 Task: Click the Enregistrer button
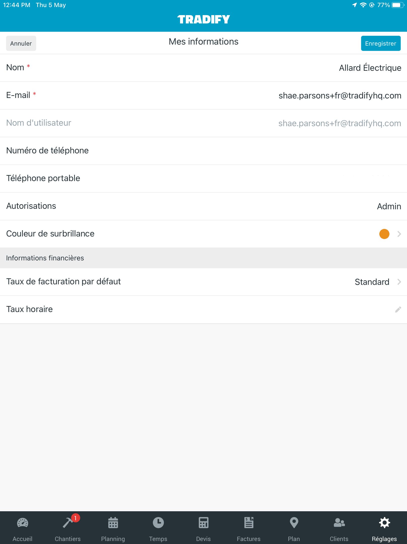point(381,43)
